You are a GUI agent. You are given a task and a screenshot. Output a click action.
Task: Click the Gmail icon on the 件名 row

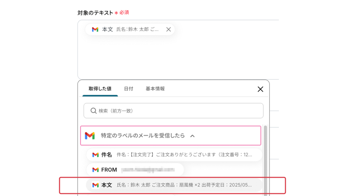pos(95,155)
